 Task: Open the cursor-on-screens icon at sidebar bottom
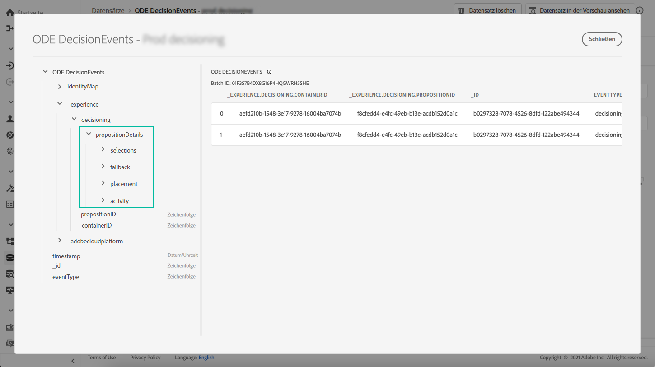tap(9, 343)
